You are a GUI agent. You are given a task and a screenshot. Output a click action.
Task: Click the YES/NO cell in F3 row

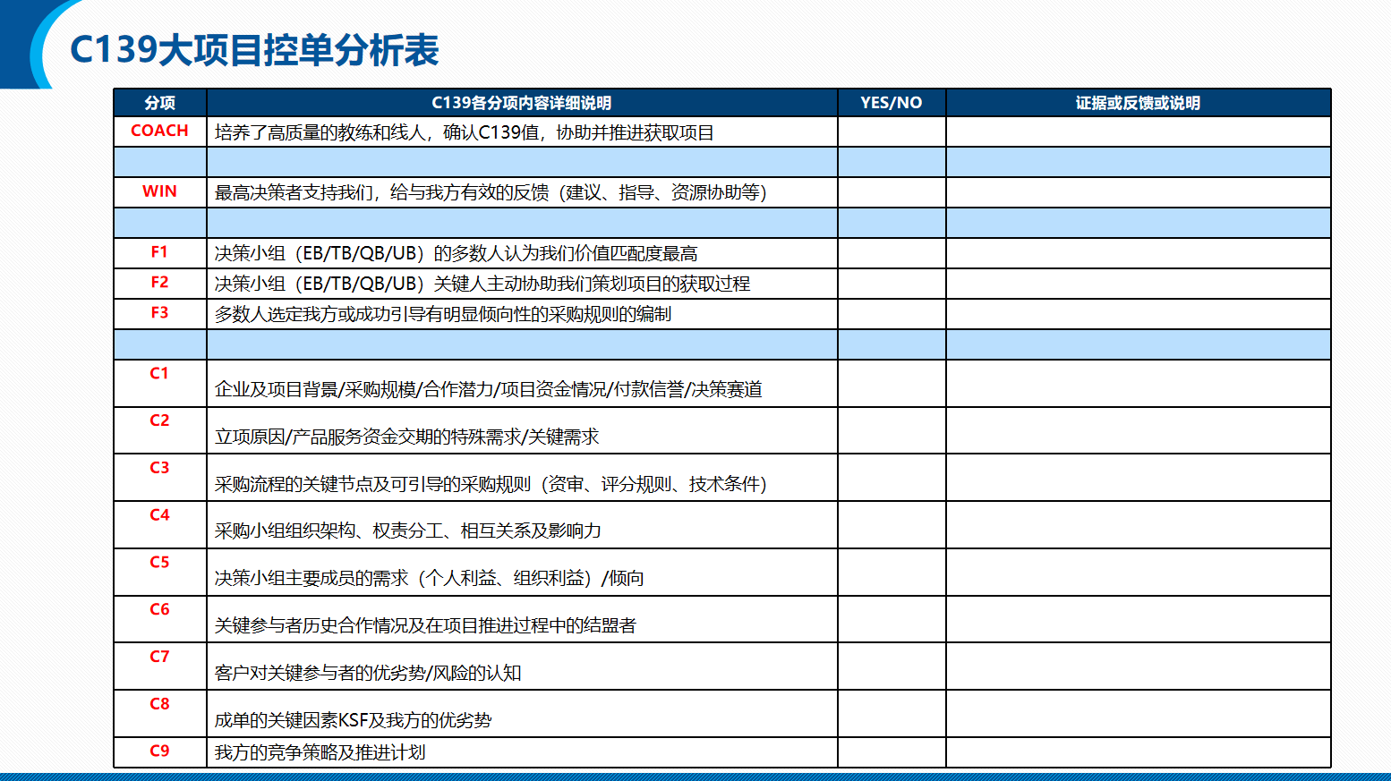point(892,314)
